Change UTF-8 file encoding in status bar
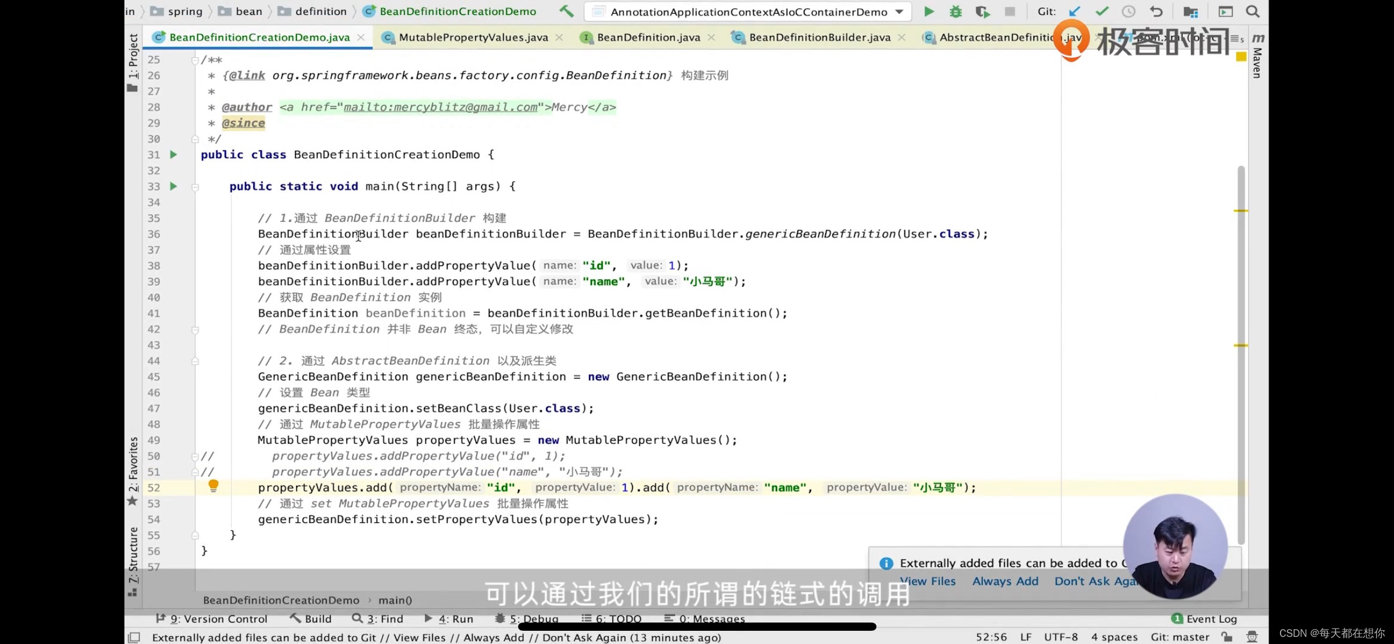 [x=1060, y=637]
